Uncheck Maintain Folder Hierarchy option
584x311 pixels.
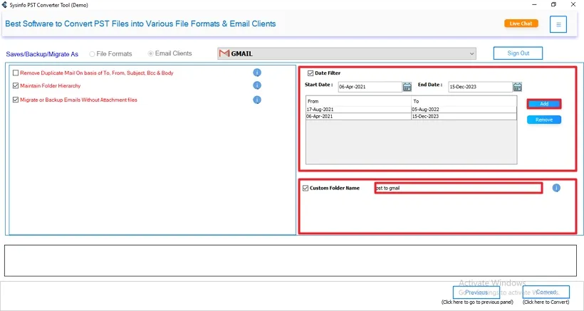tap(16, 86)
